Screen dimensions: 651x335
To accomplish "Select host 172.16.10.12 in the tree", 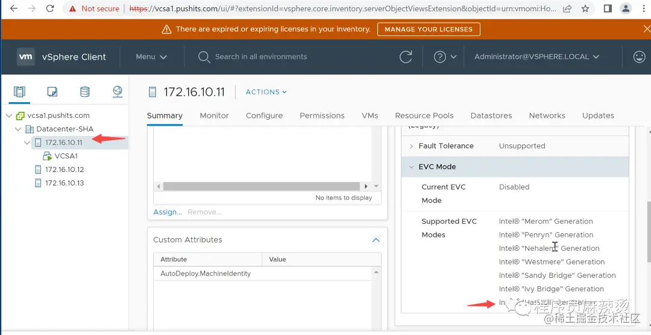I will (64, 170).
